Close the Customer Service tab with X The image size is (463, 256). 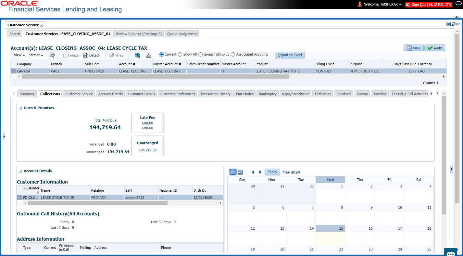42,25
